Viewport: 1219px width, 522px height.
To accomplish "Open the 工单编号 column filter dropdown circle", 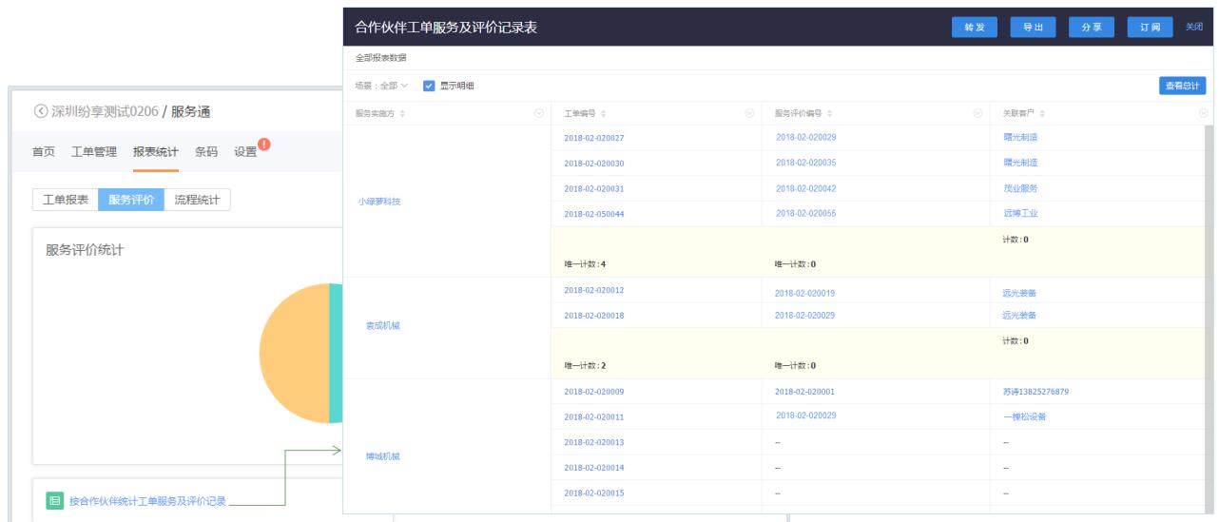I will 749,113.
